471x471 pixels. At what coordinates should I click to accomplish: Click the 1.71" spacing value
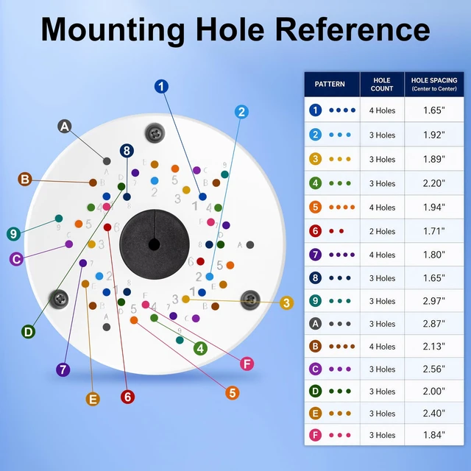point(434,231)
